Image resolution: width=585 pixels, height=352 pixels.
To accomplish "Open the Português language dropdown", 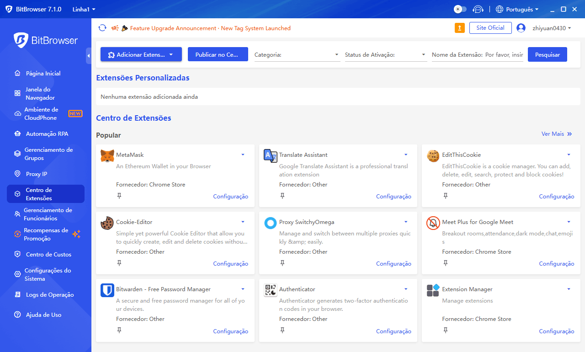I will point(516,9).
